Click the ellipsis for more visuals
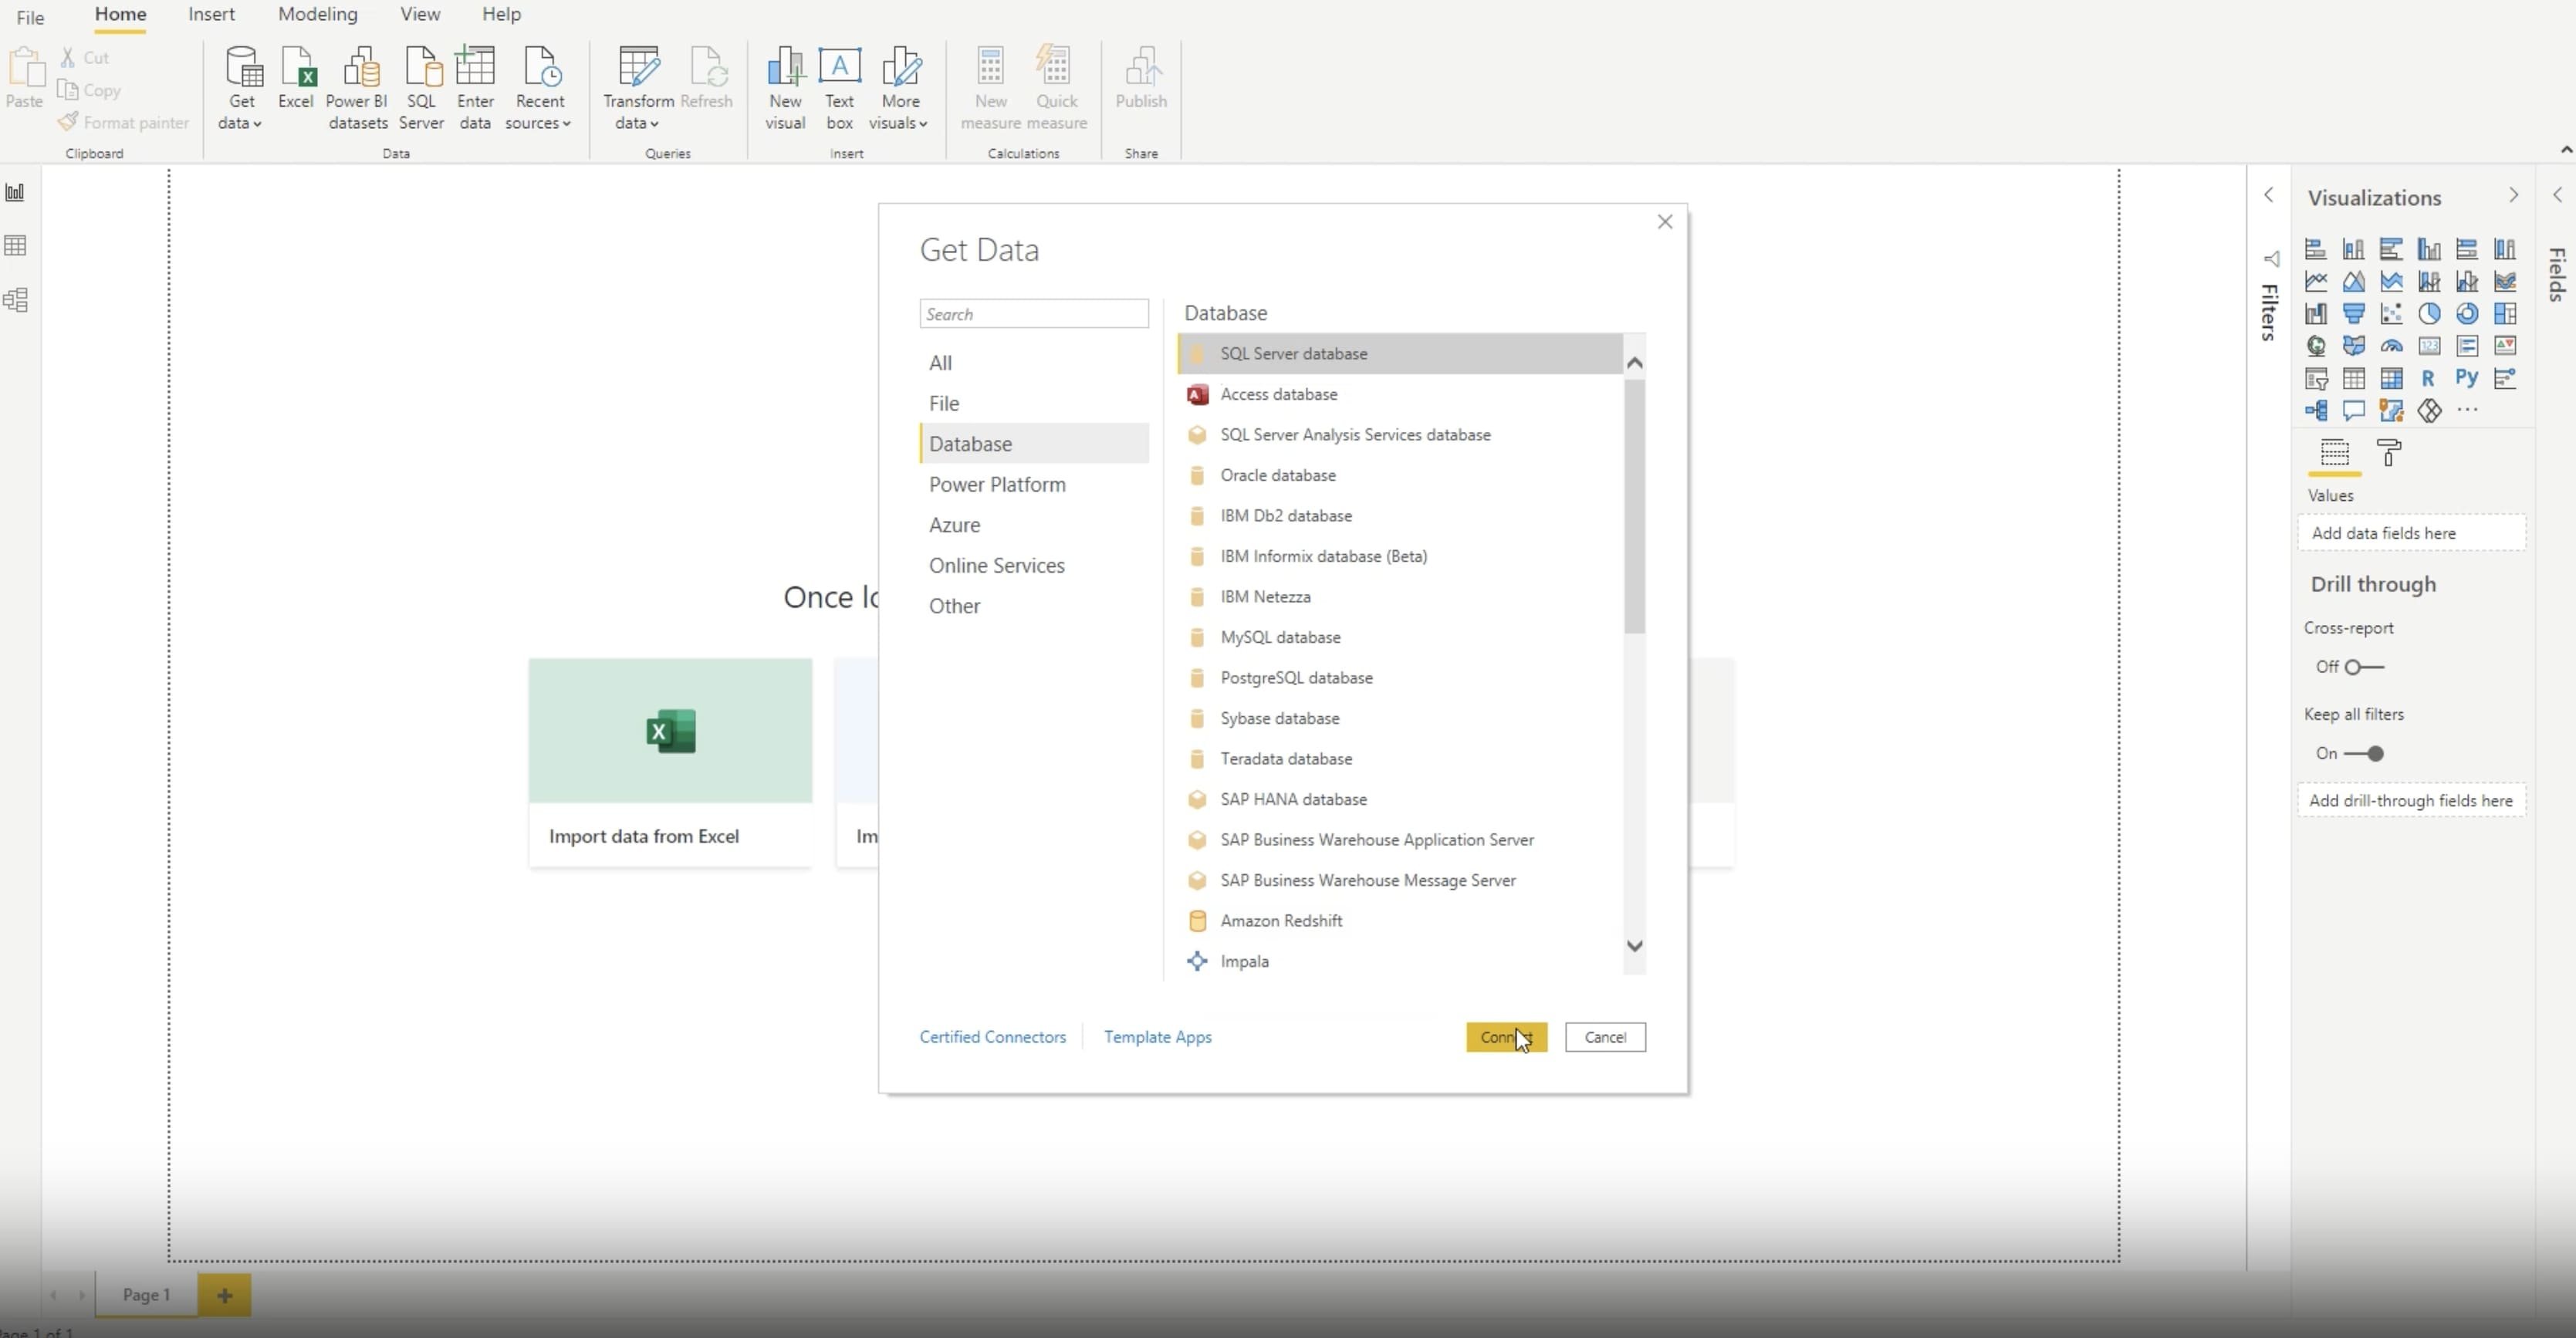The image size is (2576, 1338). click(x=2468, y=409)
